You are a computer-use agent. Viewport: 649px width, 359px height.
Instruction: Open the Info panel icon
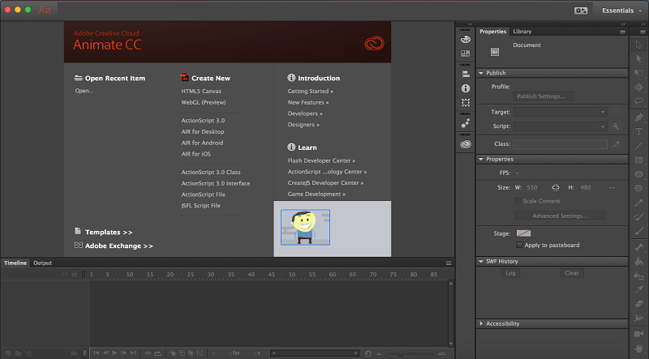coord(466,88)
